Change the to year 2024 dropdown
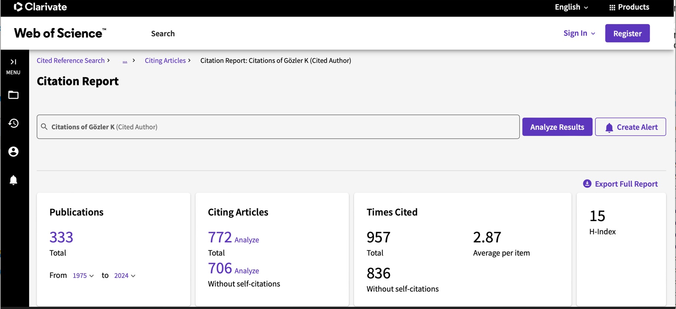 pyautogui.click(x=125, y=276)
